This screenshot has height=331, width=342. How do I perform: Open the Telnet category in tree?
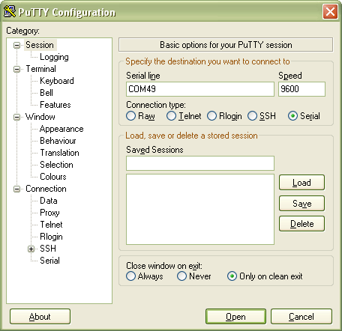tap(51, 225)
